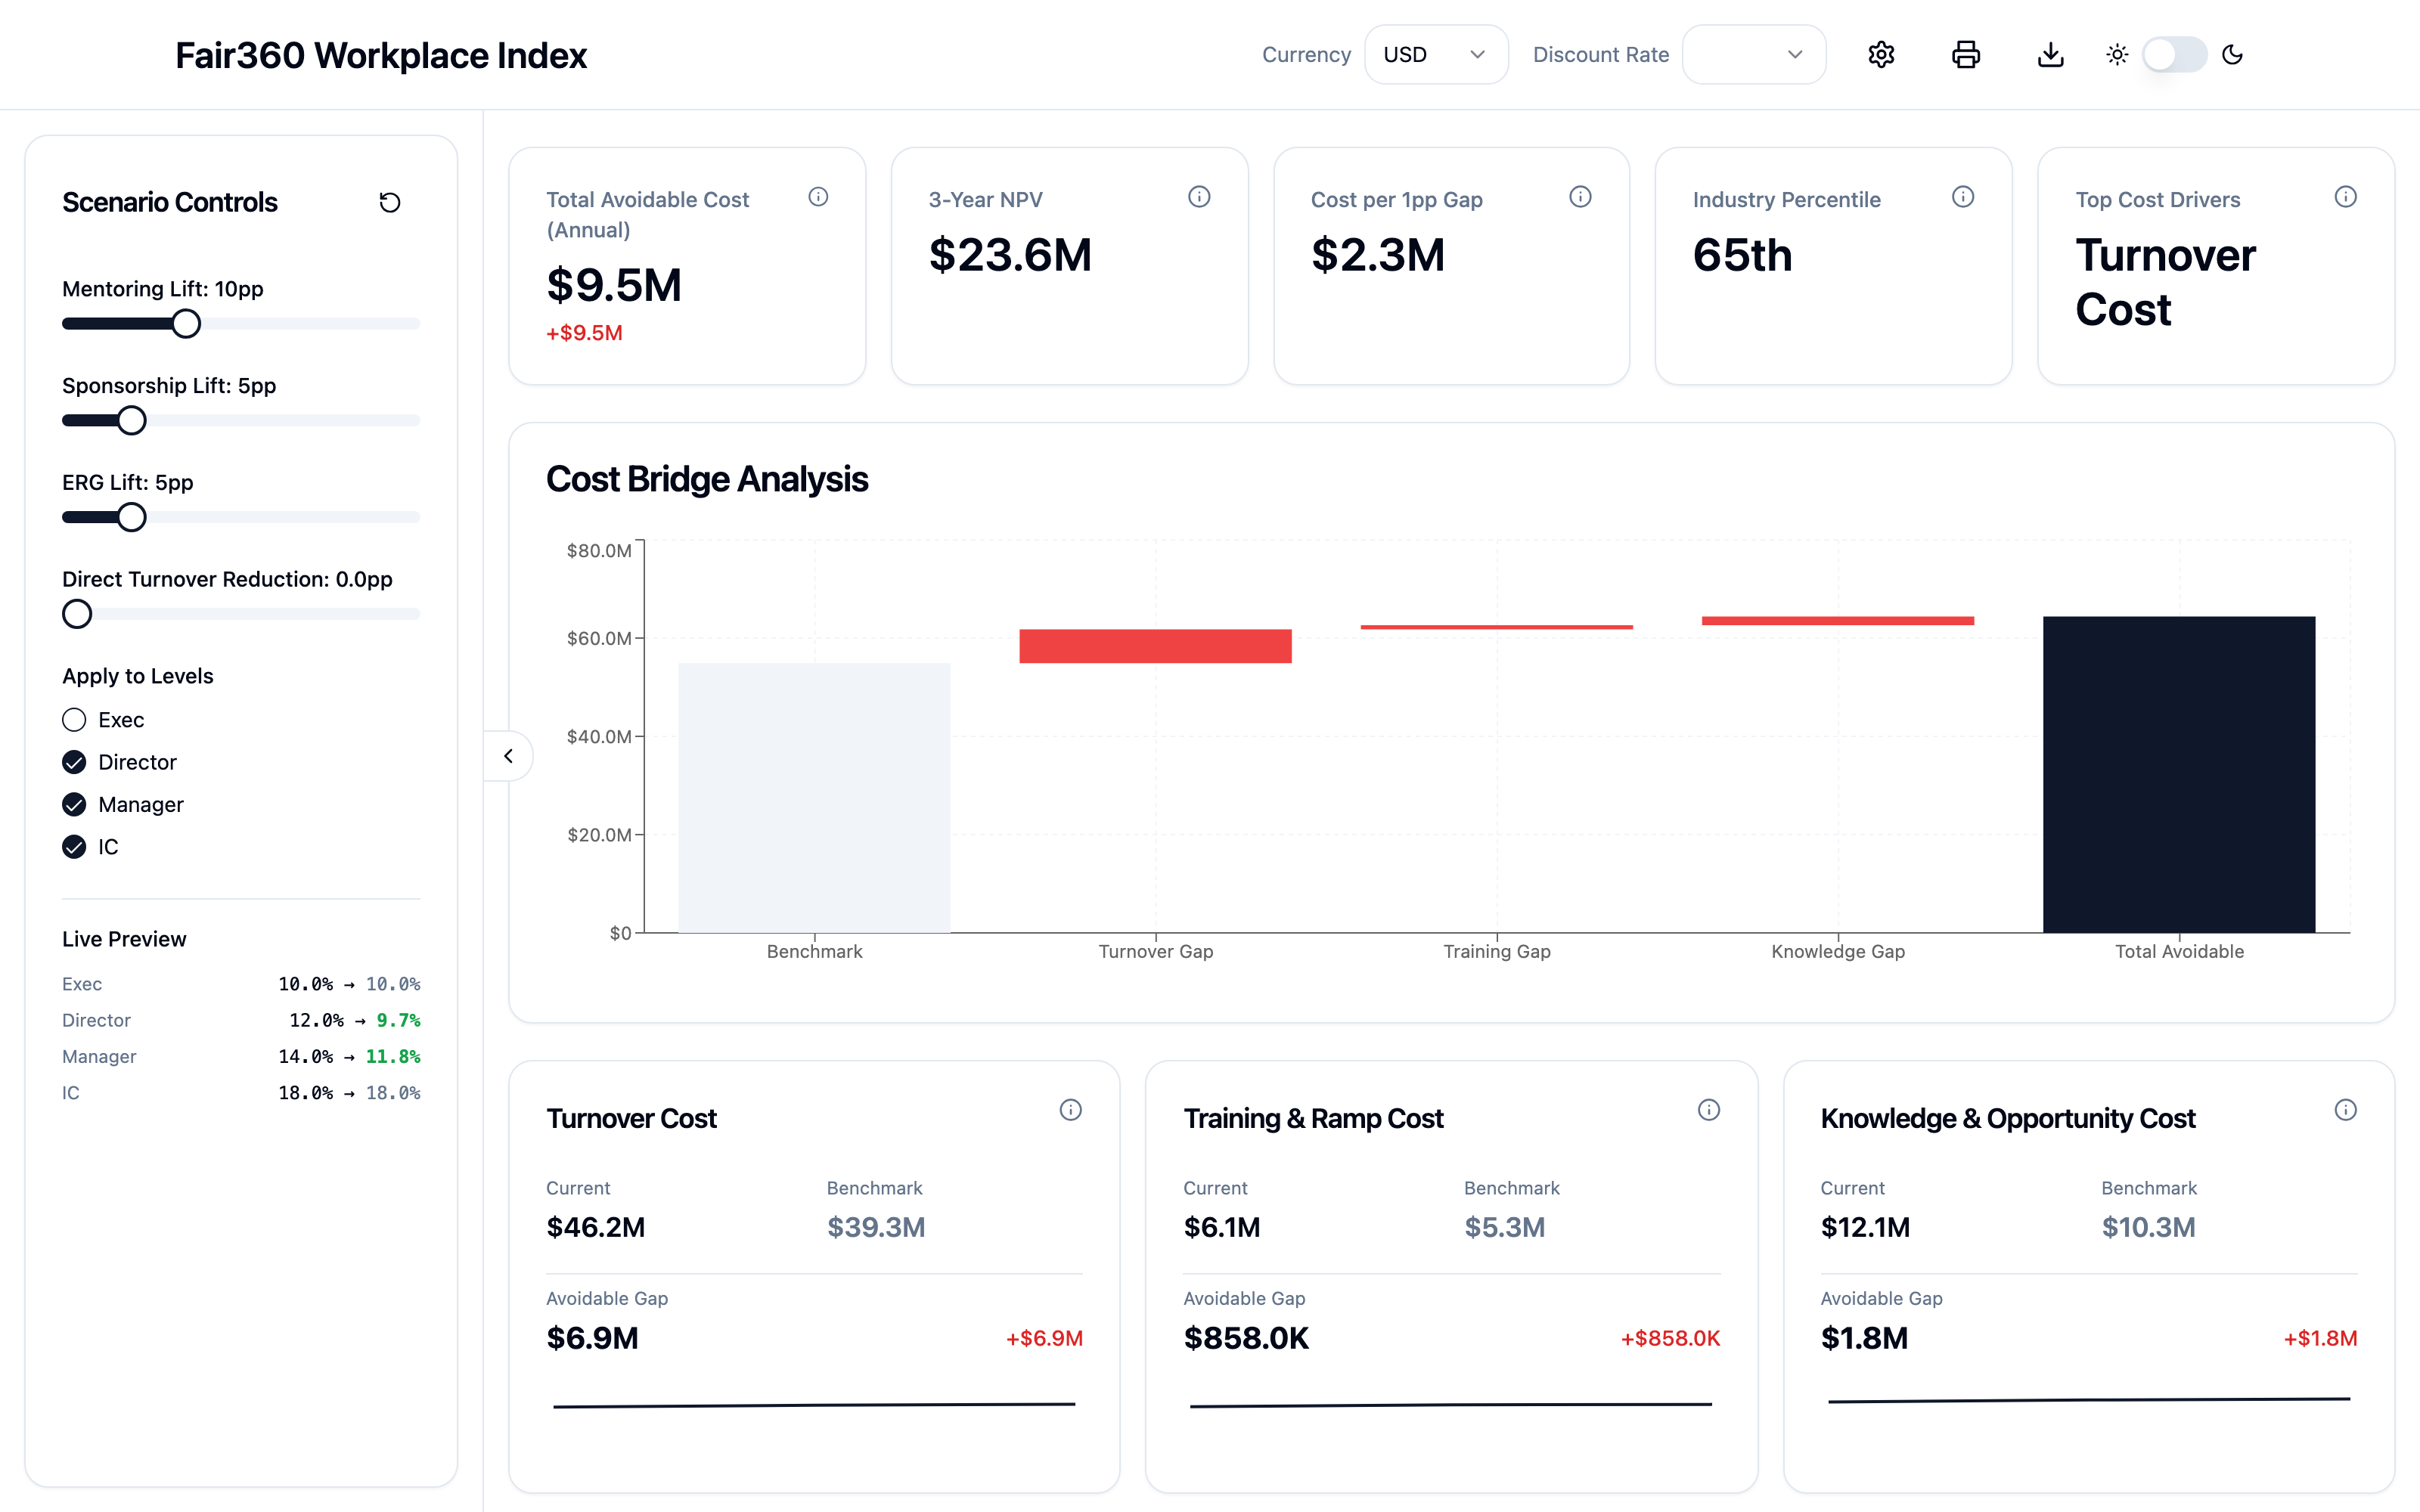Click the Live Preview heading
This screenshot has width=2420, height=1512.
click(x=124, y=939)
